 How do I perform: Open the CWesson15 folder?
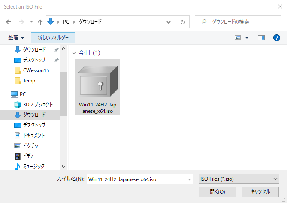coord(36,70)
